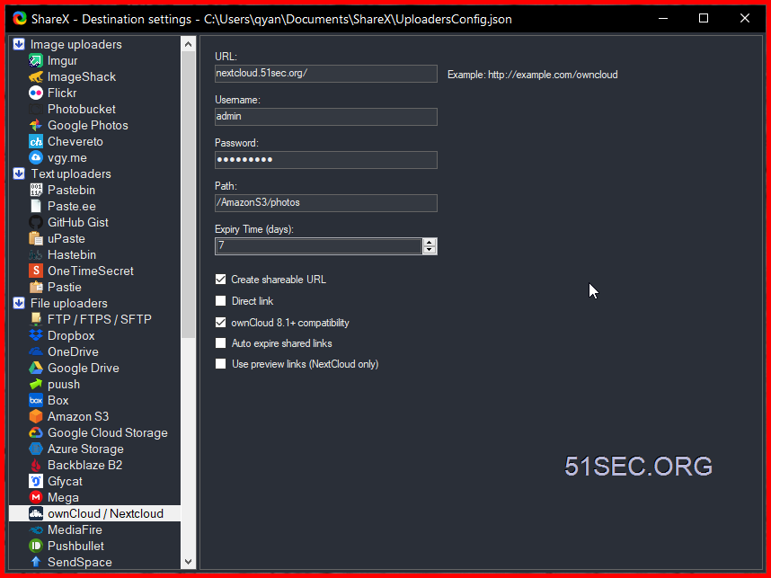The height and width of the screenshot is (578, 771).
Task: Click the Pastie icon
Action: [x=36, y=288]
